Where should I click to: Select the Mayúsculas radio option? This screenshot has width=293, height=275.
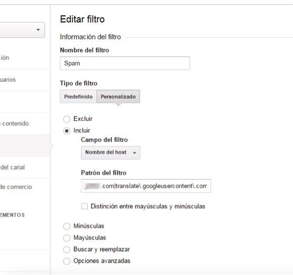tap(67, 238)
